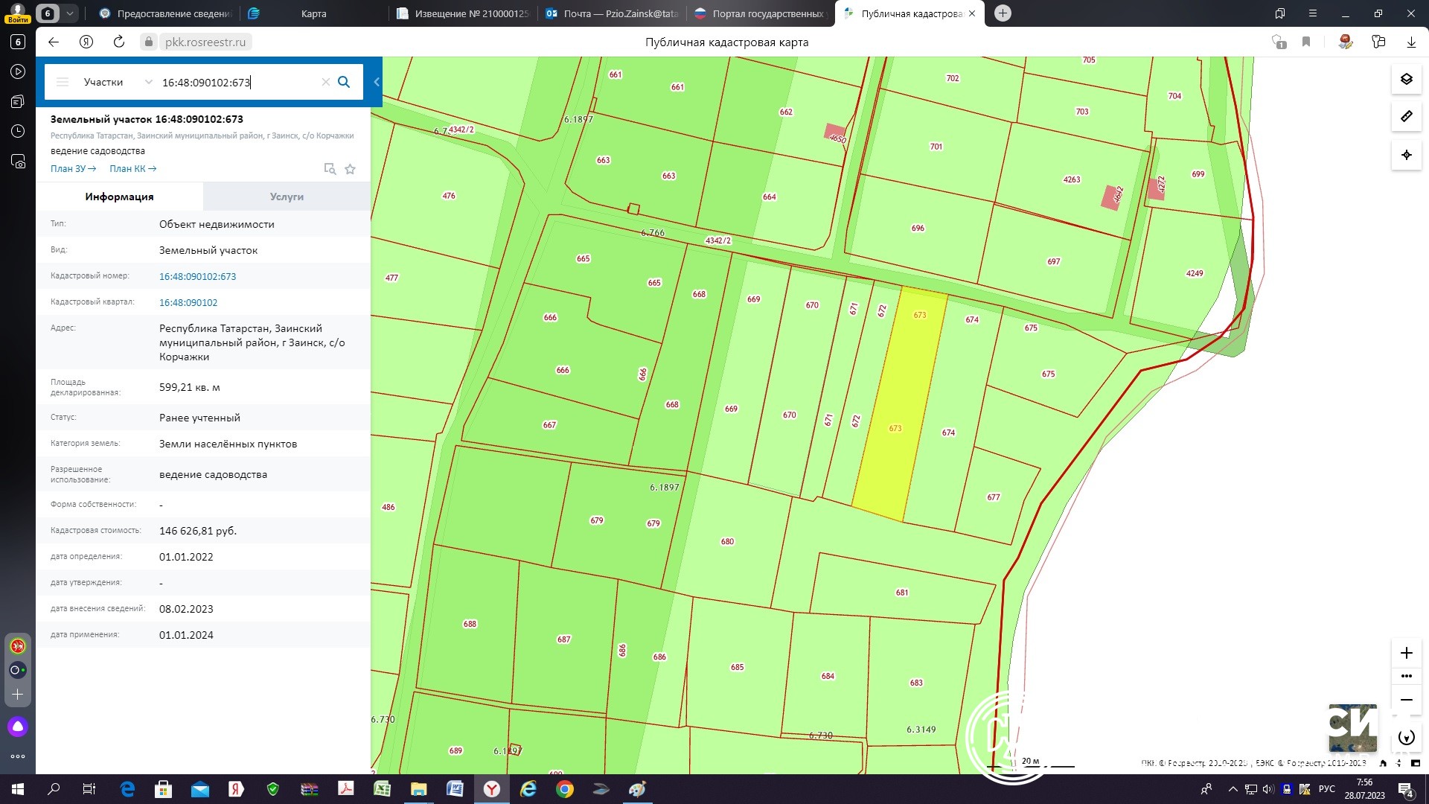Open Windows Start menu

tap(18, 789)
